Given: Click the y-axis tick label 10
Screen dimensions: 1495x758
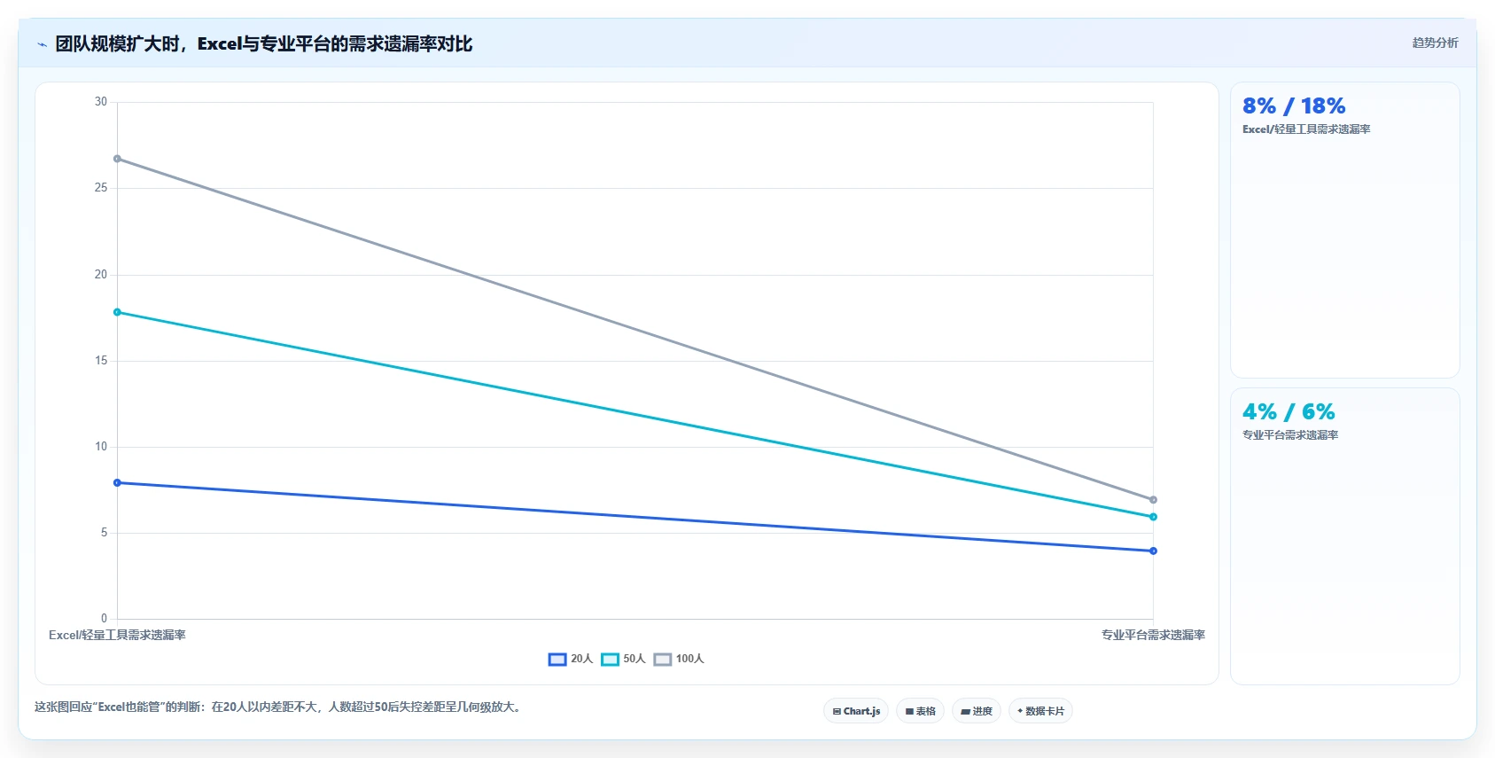Looking at the screenshot, I should tap(101, 447).
